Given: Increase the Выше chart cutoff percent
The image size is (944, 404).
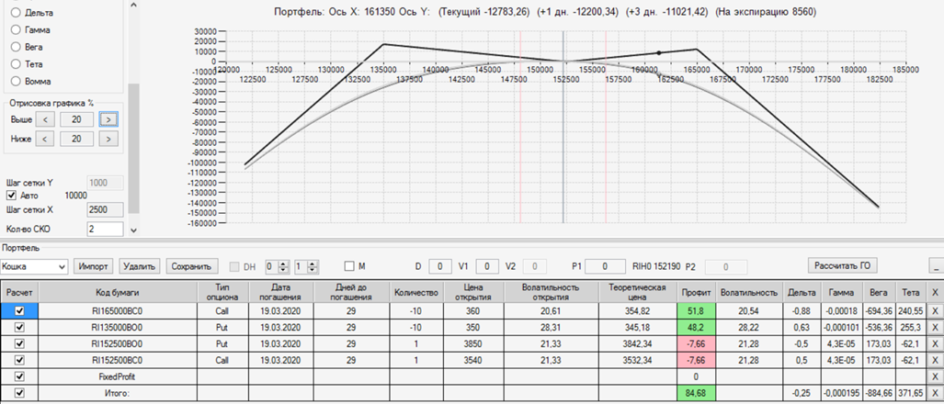Looking at the screenshot, I should point(108,119).
